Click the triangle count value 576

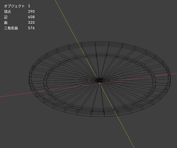pyautogui.click(x=31, y=28)
